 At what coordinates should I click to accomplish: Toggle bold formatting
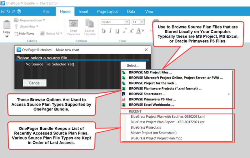coord(103,31)
